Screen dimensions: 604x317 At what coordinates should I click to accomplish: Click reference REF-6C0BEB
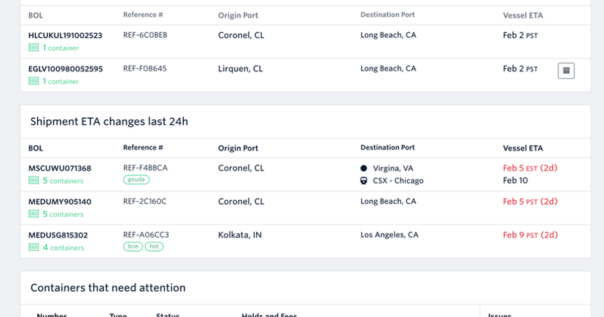[144, 35]
